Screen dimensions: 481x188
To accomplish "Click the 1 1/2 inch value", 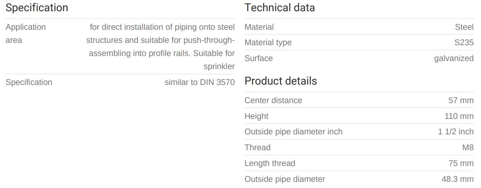I will pyautogui.click(x=456, y=132).
